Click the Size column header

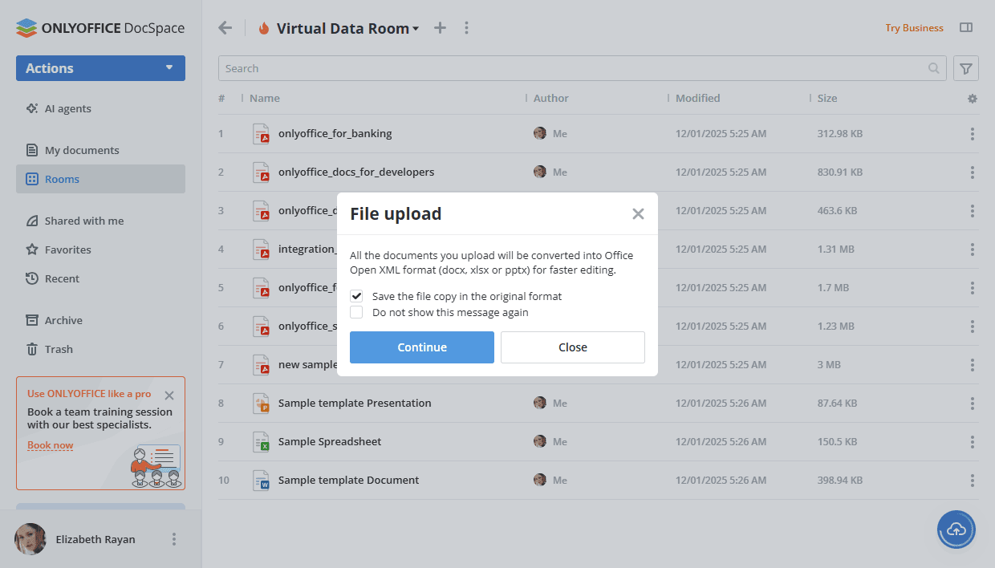tap(827, 98)
